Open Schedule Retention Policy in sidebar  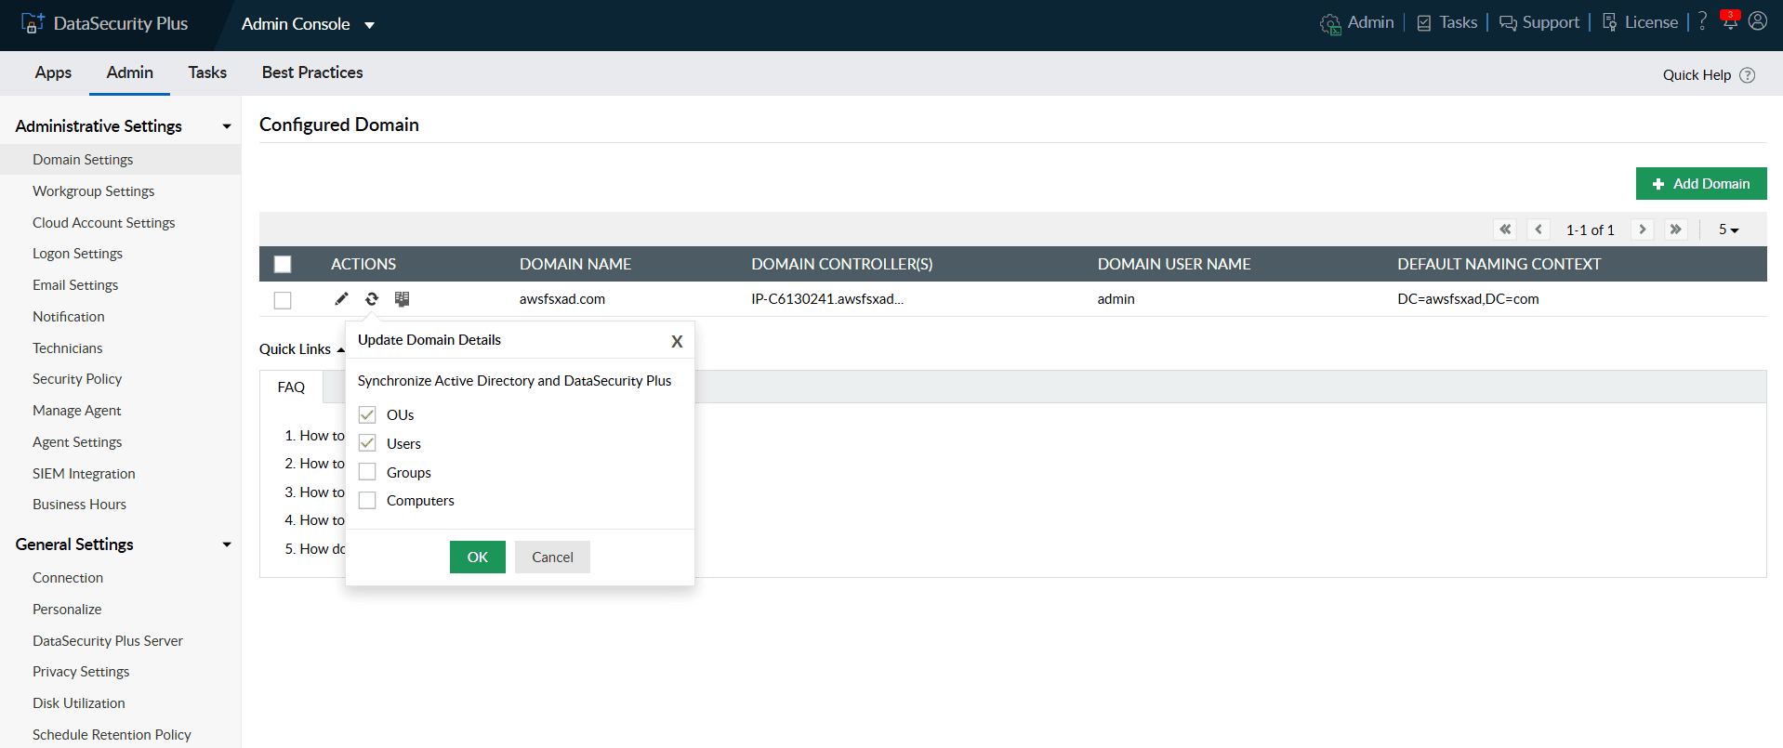pos(112,735)
